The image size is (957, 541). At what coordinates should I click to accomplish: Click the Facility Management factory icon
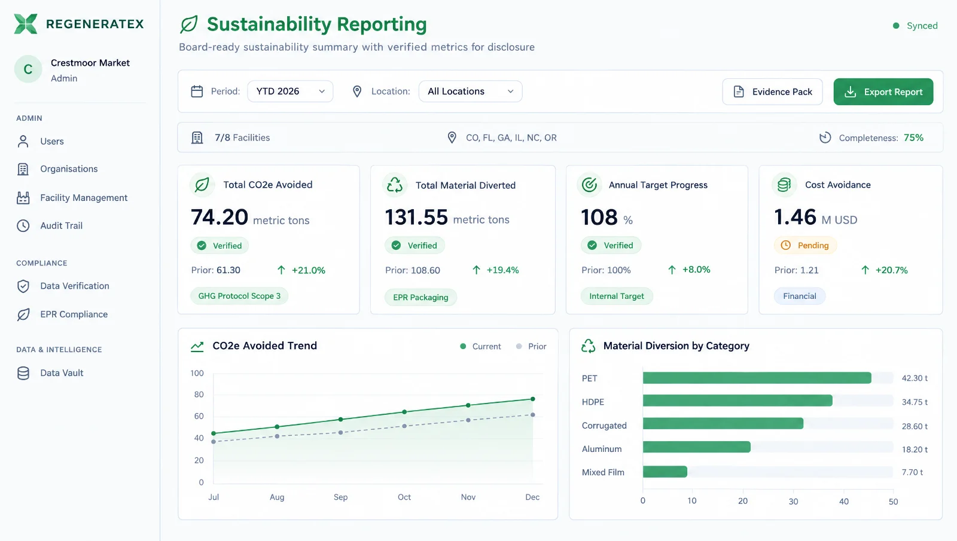click(x=23, y=198)
